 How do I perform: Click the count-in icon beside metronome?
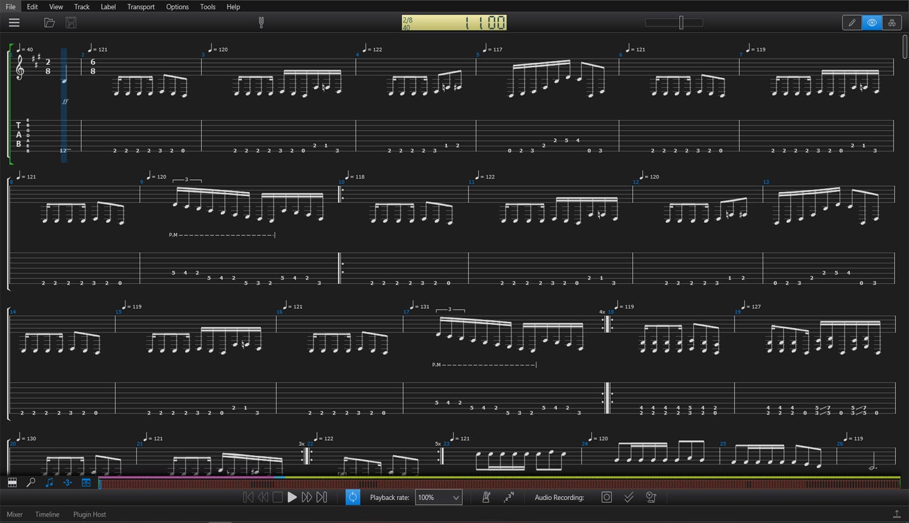click(x=508, y=497)
